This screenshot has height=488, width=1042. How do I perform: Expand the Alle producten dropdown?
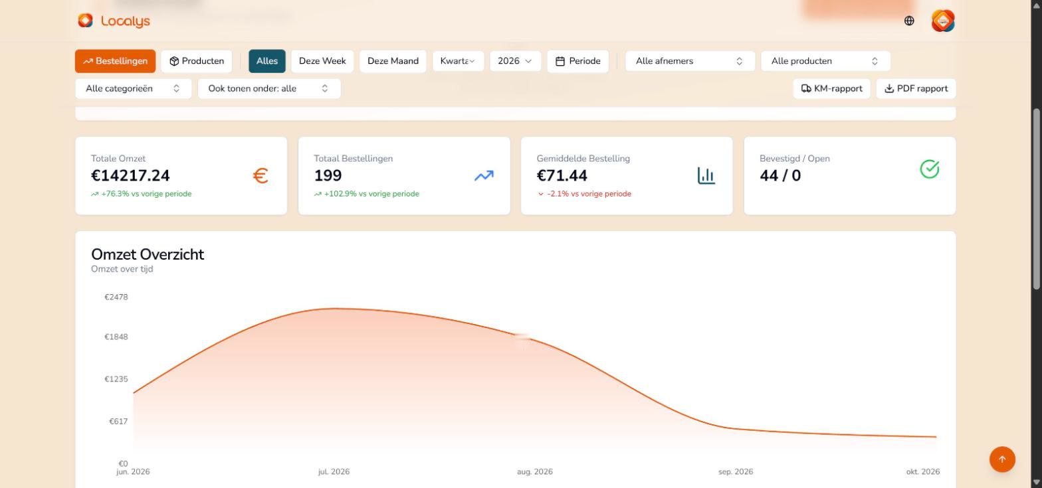(x=825, y=61)
